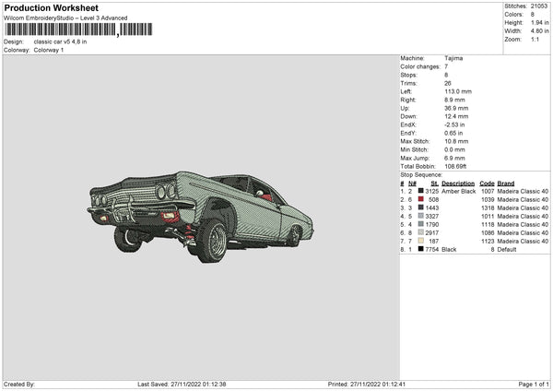Click the red thread color swatch
The width and height of the screenshot is (553, 391).
click(x=421, y=199)
